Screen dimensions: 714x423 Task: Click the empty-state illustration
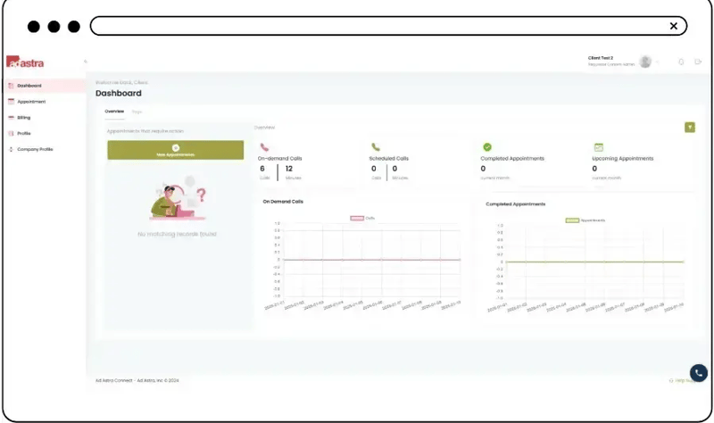[x=178, y=197]
